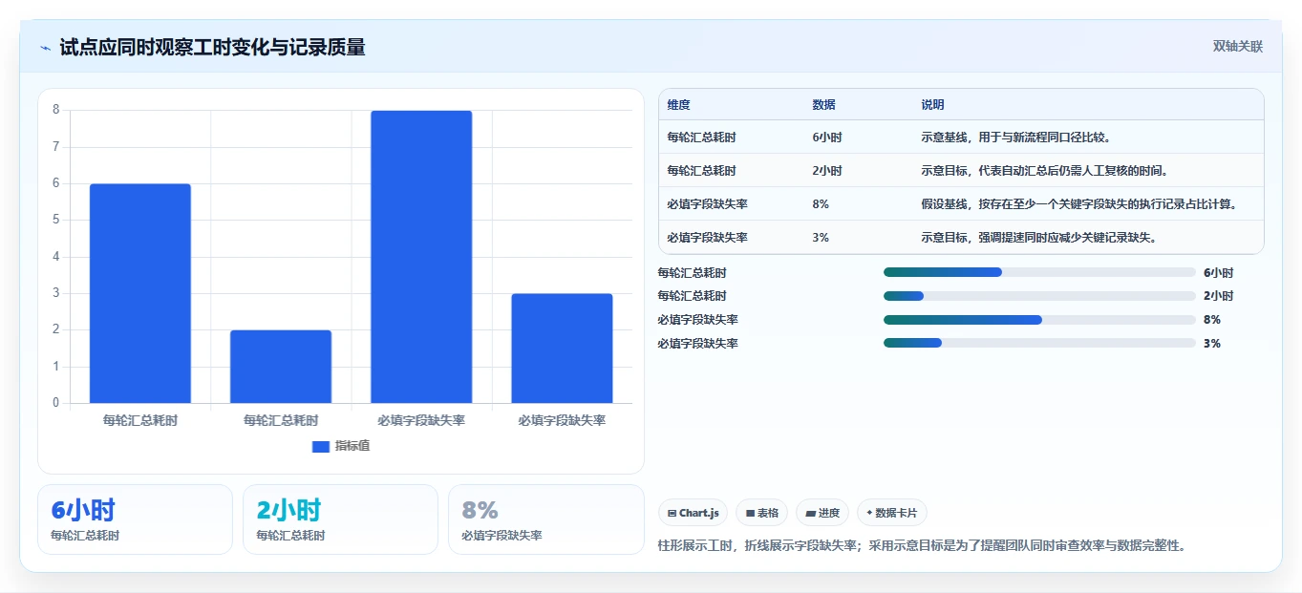Click table row 示意基线，用于与新流程同口径比较
Viewport: 1302px width, 593px height.
click(x=961, y=138)
